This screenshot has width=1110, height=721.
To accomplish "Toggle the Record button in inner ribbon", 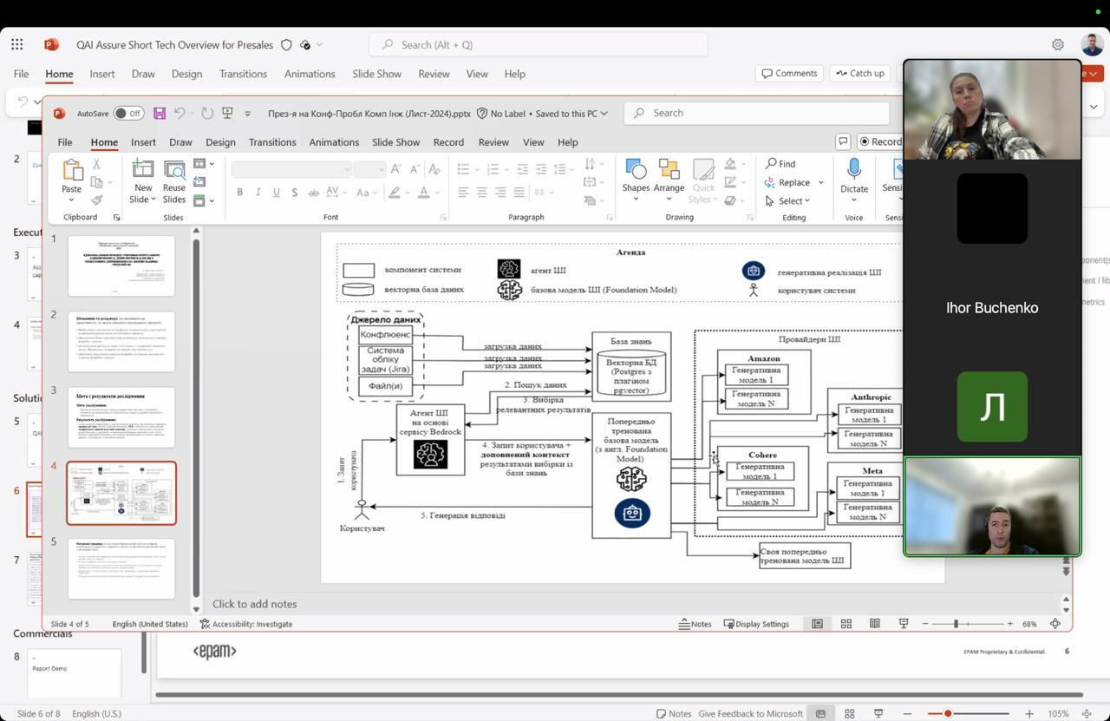I will click(x=880, y=141).
